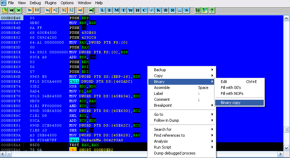The image size is (290, 158).
Task: Open the Plugins menu
Action: (50, 3)
